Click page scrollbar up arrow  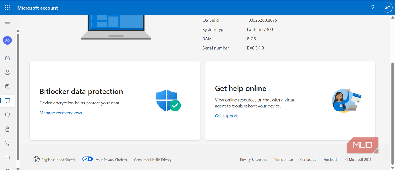(393, 18)
